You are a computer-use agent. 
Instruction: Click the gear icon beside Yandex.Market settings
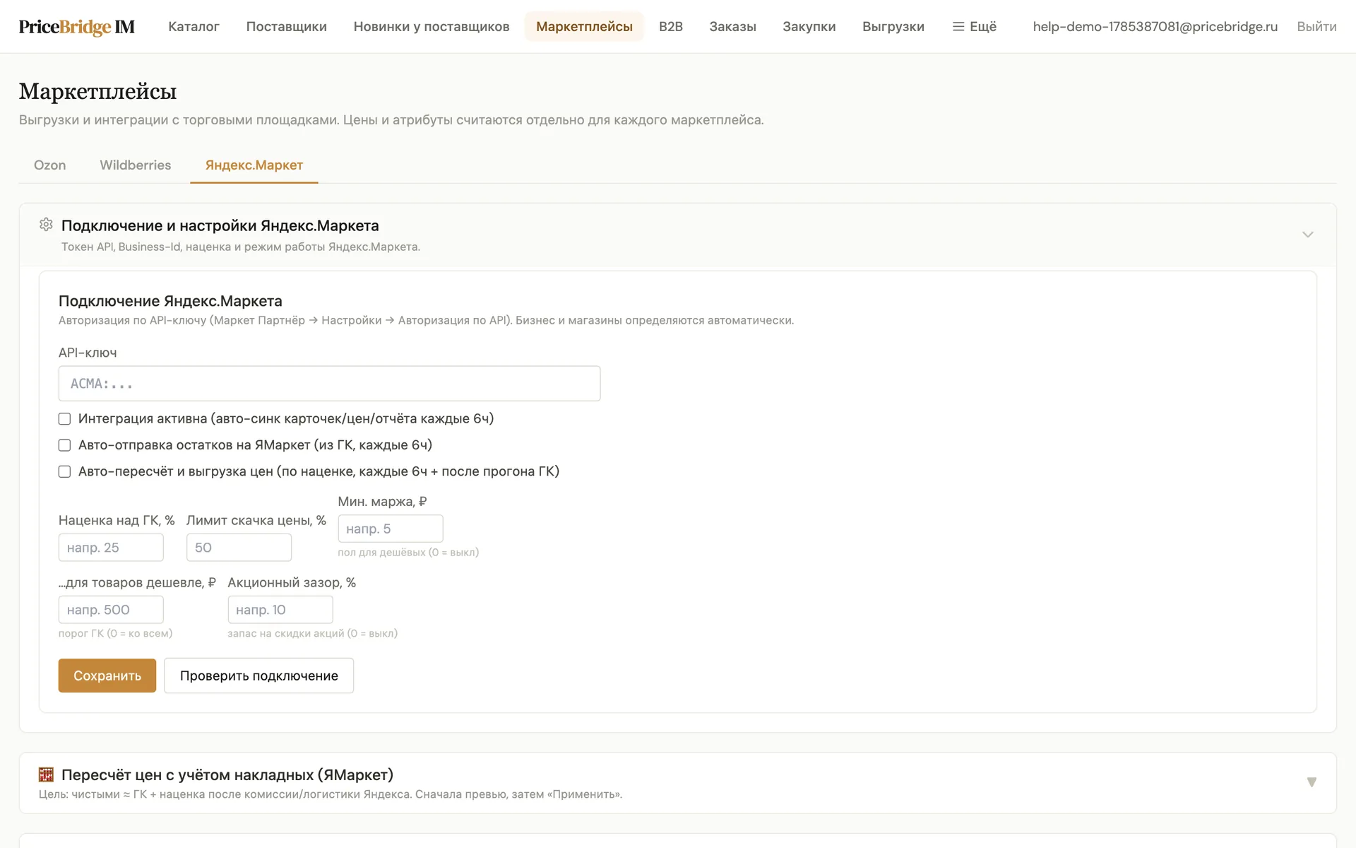(x=46, y=225)
